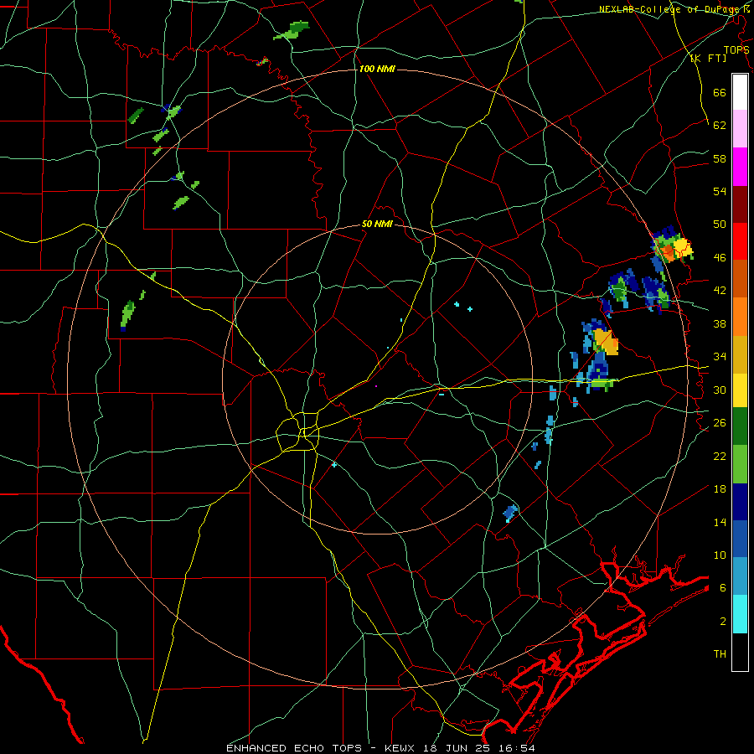Screen dimensions: 754x754
Task: Click the dark orange legend swatch
Action: tap(740, 278)
